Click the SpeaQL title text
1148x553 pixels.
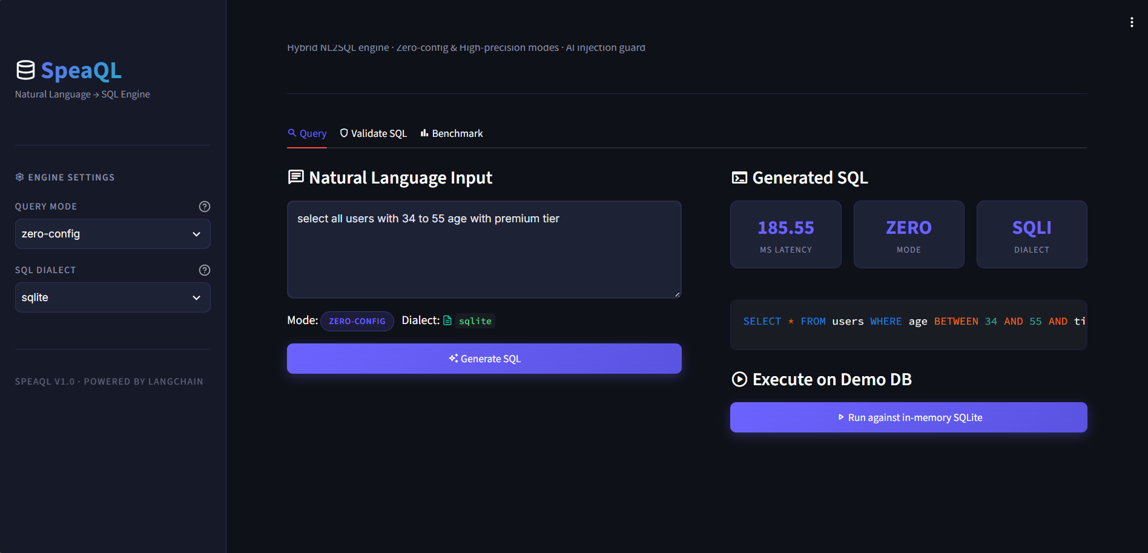[x=81, y=70]
